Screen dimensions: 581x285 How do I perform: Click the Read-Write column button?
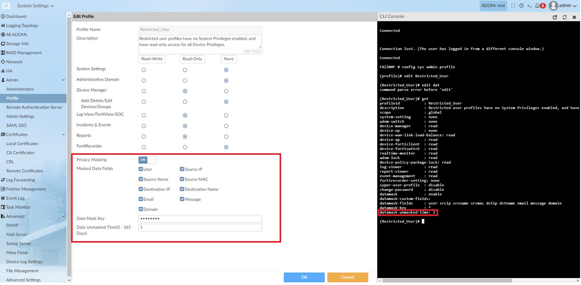152,59
